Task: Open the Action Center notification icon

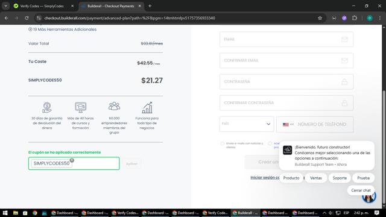Action: 376,213
